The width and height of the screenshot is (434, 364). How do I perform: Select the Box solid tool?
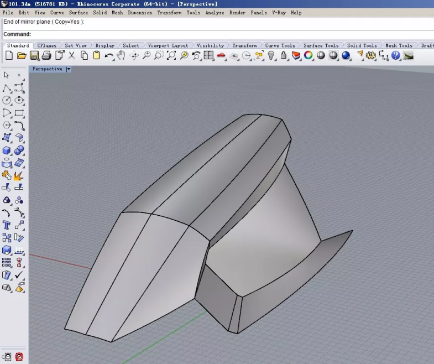tap(7, 150)
